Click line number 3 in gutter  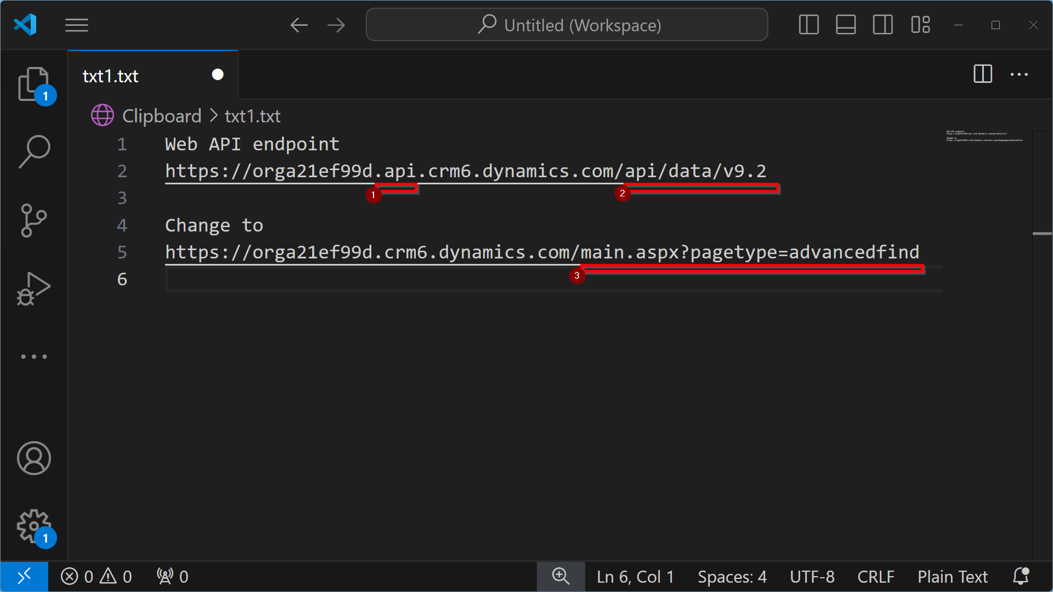click(x=122, y=198)
